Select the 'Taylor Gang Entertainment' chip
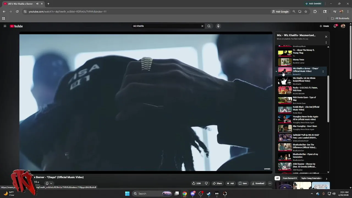This screenshot has width=352, height=198. point(311,178)
